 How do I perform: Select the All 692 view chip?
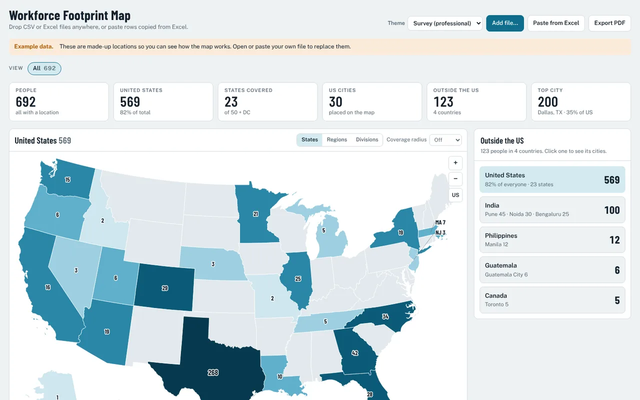click(44, 68)
